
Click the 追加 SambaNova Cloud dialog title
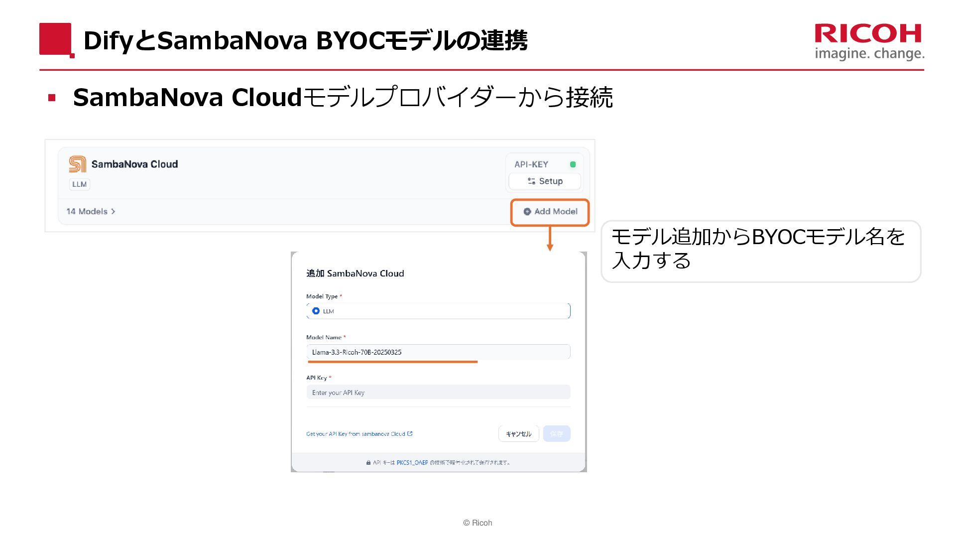[355, 273]
